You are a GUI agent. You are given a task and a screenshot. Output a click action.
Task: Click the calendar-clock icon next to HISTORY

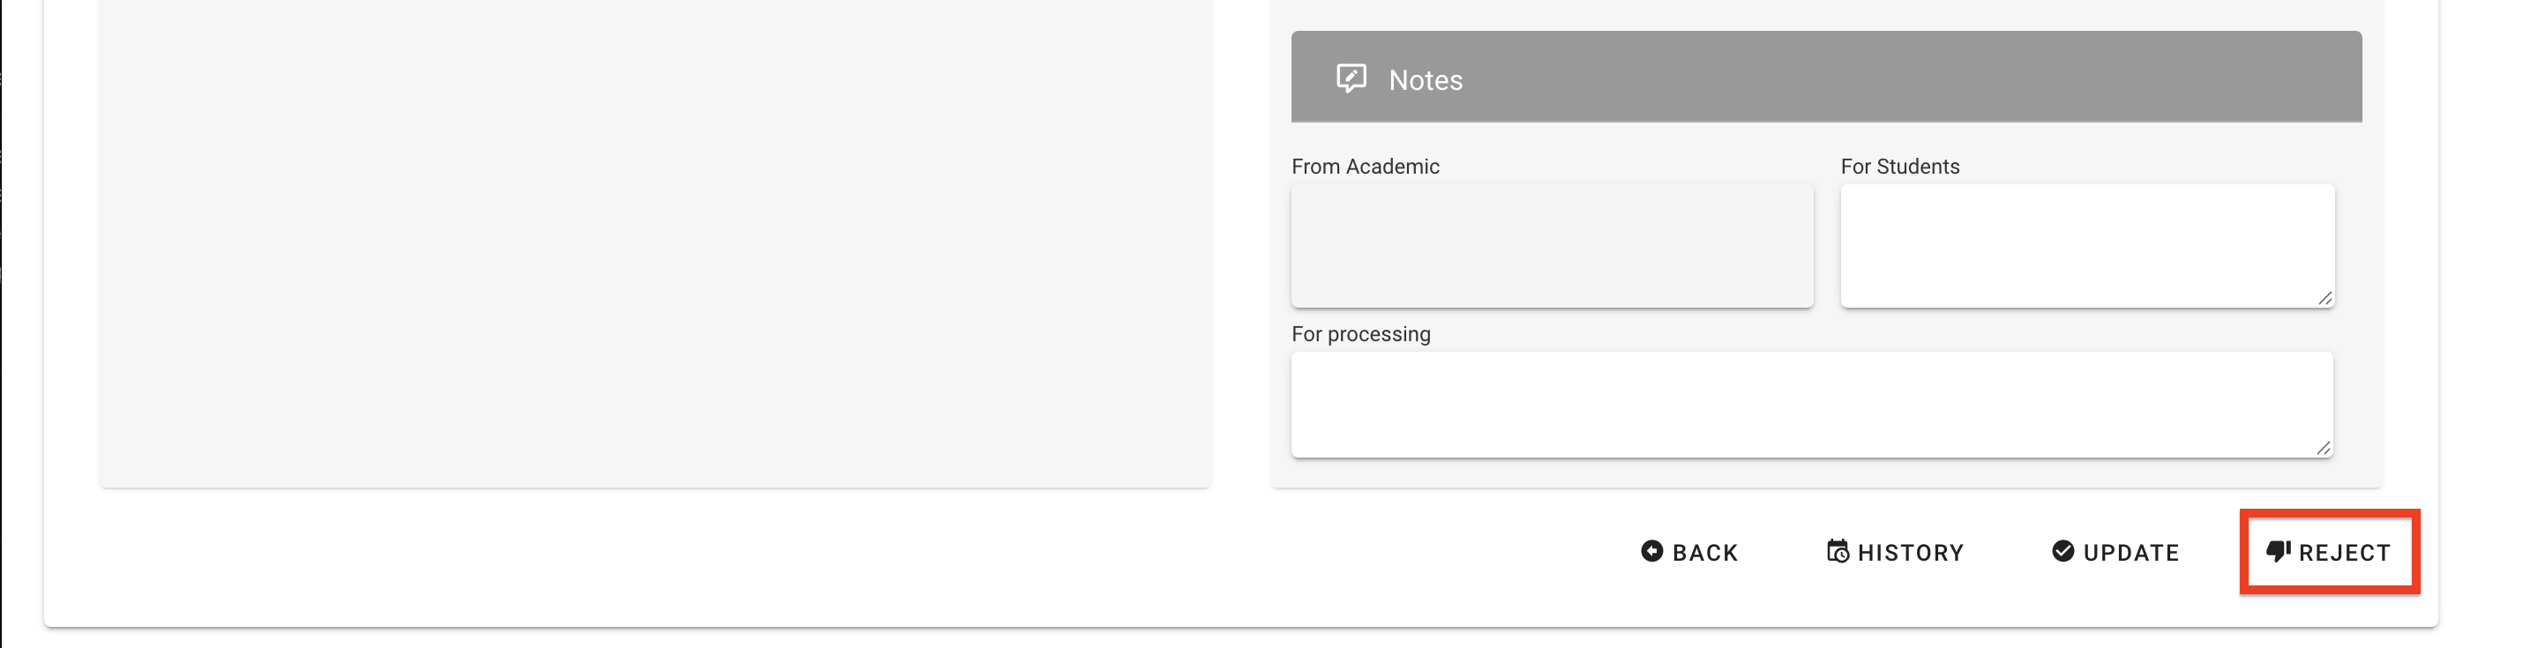[x=1838, y=551]
